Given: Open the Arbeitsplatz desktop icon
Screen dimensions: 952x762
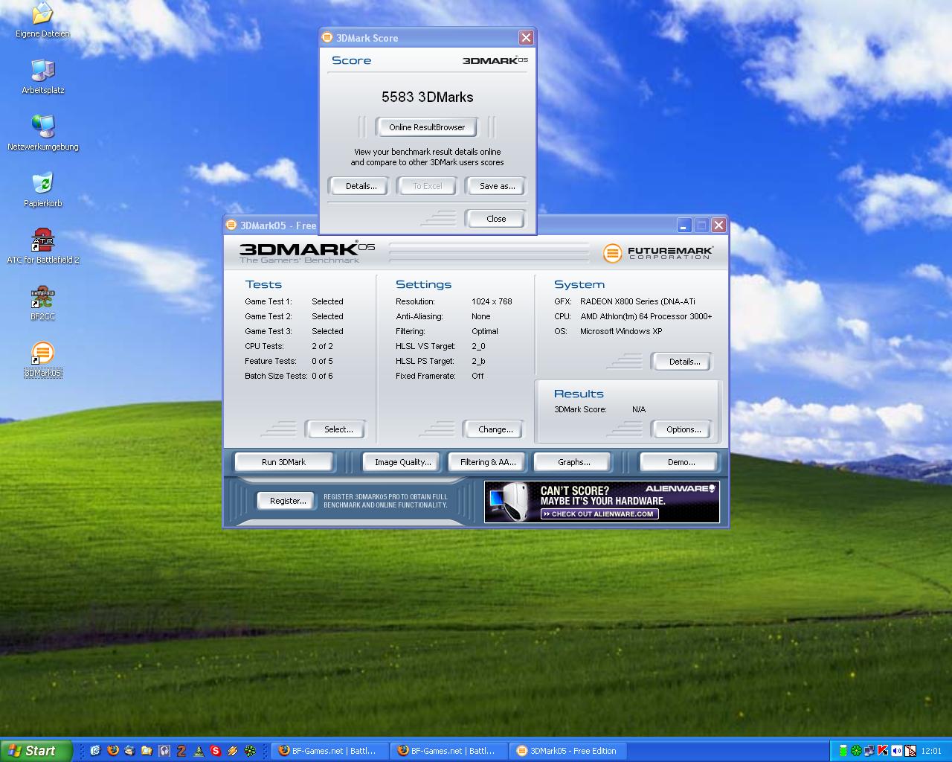Looking at the screenshot, I should pos(42,77).
